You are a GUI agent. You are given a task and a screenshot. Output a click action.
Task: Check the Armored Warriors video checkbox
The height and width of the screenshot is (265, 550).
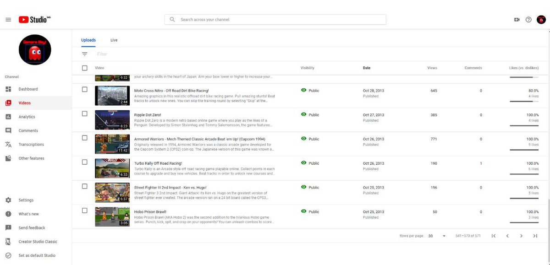[84, 138]
